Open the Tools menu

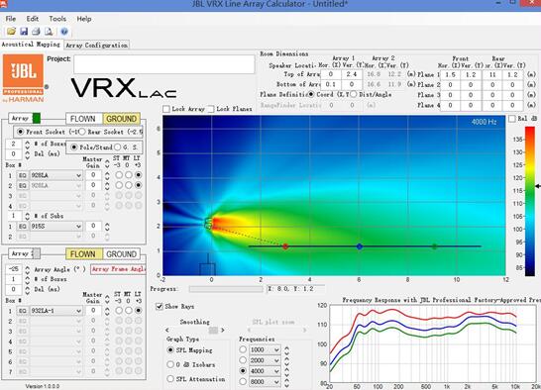click(57, 19)
